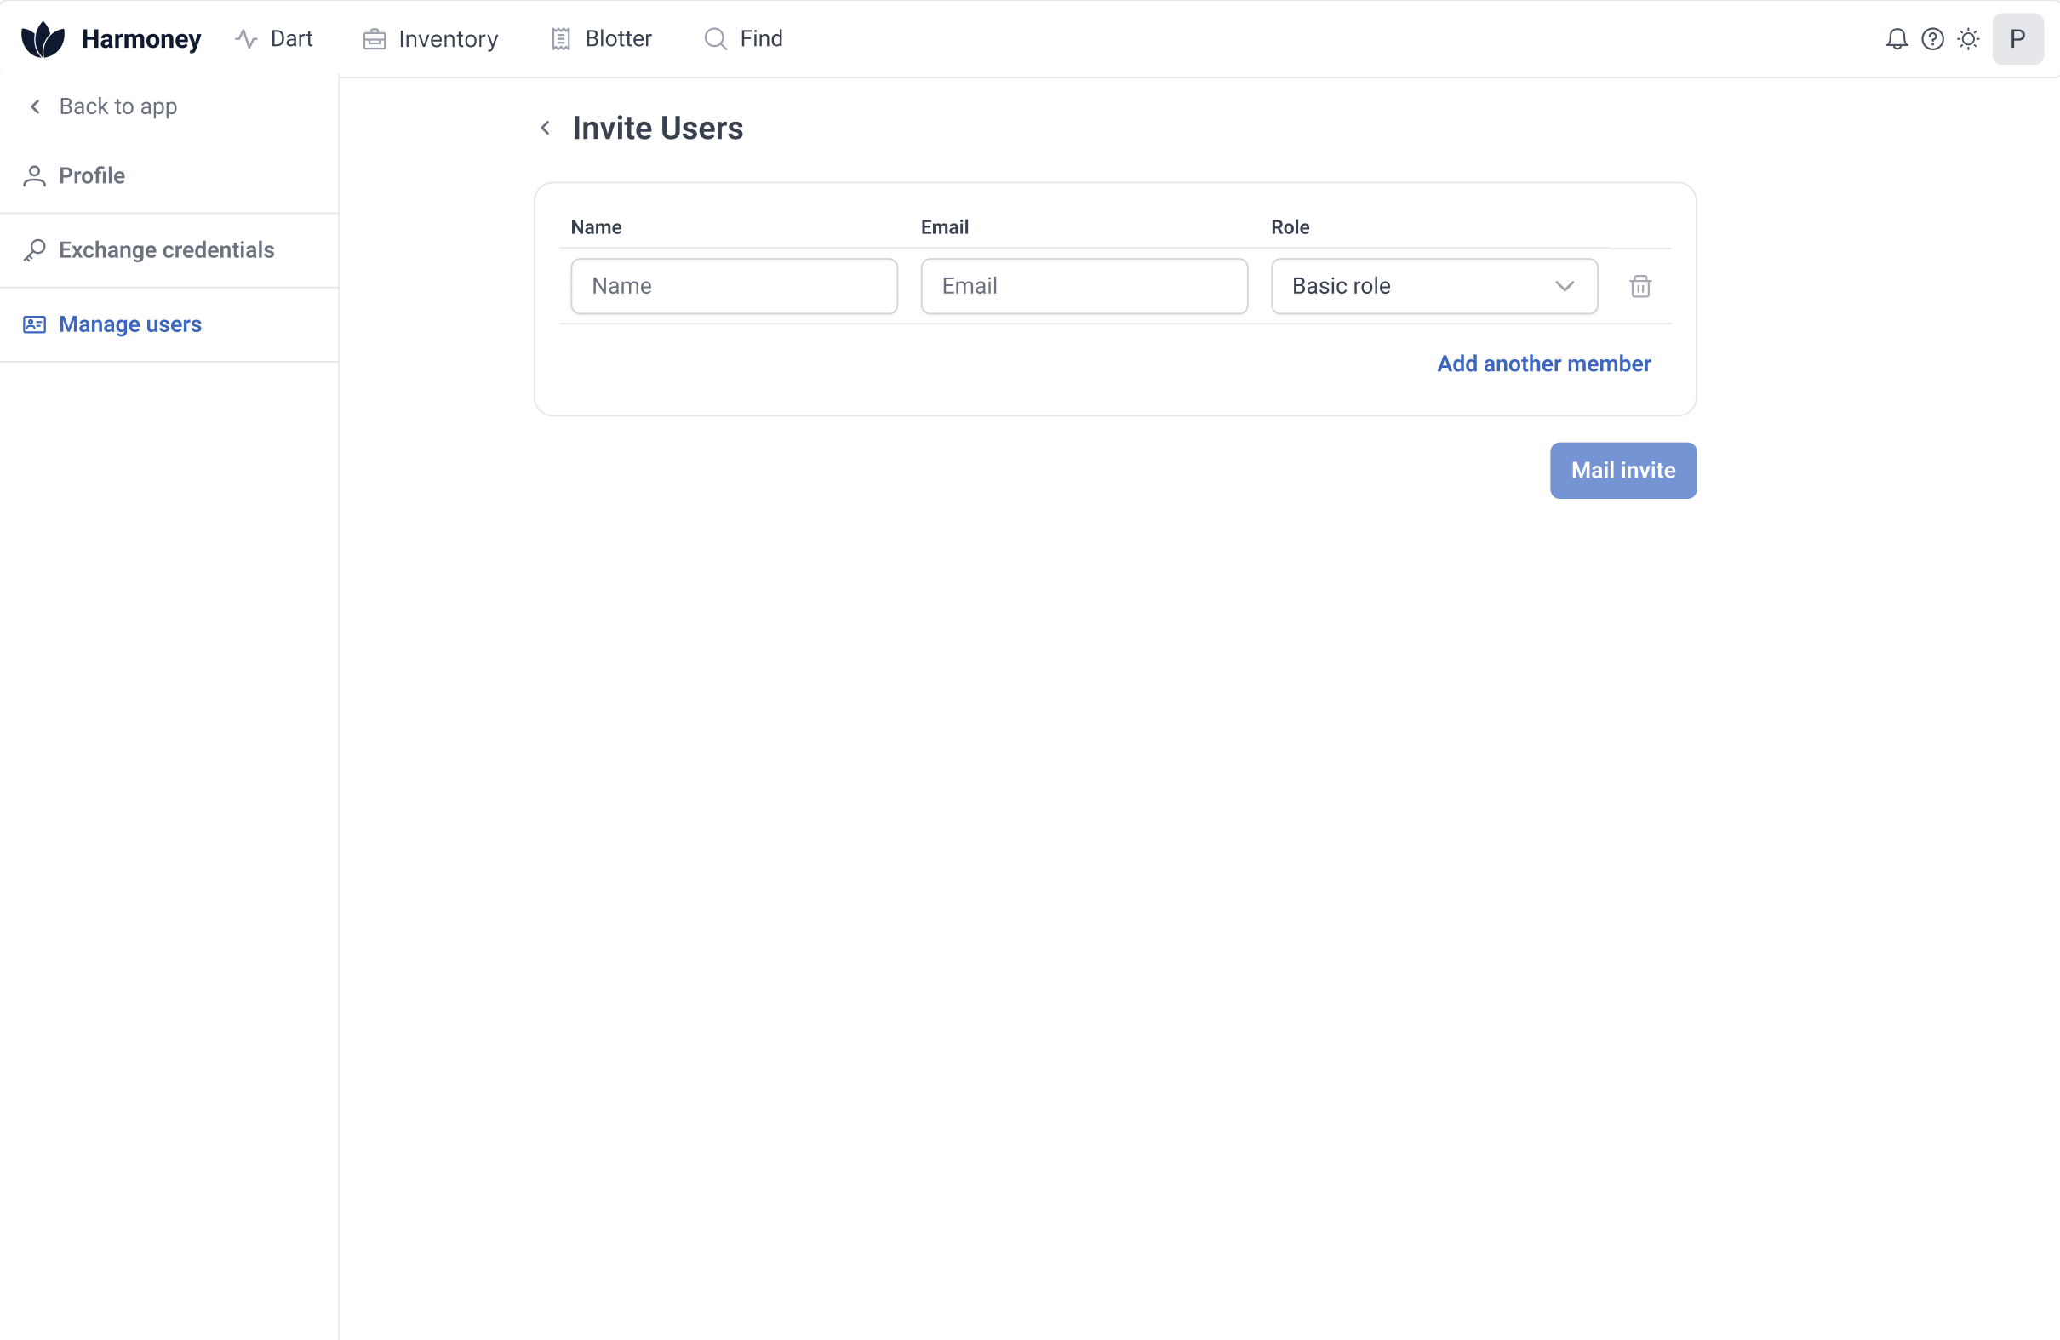Click the help question mark icon
Viewport: 2060px width, 1340px height.
point(1932,39)
